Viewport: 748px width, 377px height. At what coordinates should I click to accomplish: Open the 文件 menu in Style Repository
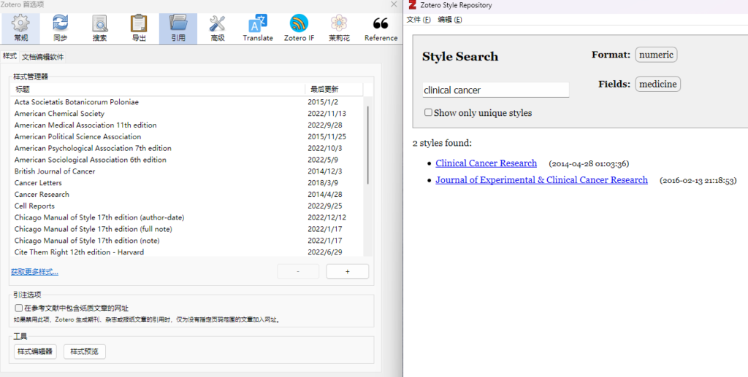418,19
